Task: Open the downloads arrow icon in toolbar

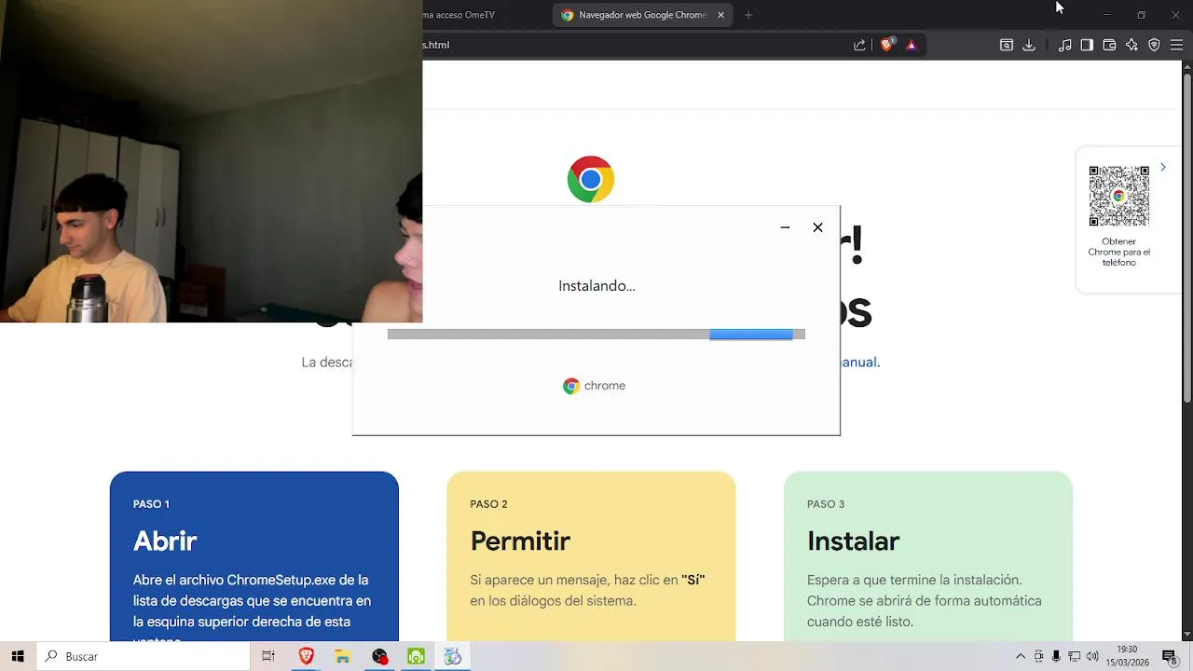Action: [x=1029, y=45]
